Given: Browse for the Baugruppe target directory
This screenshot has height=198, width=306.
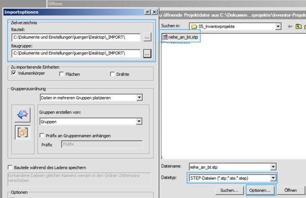Looking at the screenshot, I should (x=147, y=53).
